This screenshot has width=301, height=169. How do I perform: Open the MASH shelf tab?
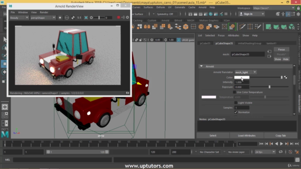click(x=190, y=20)
